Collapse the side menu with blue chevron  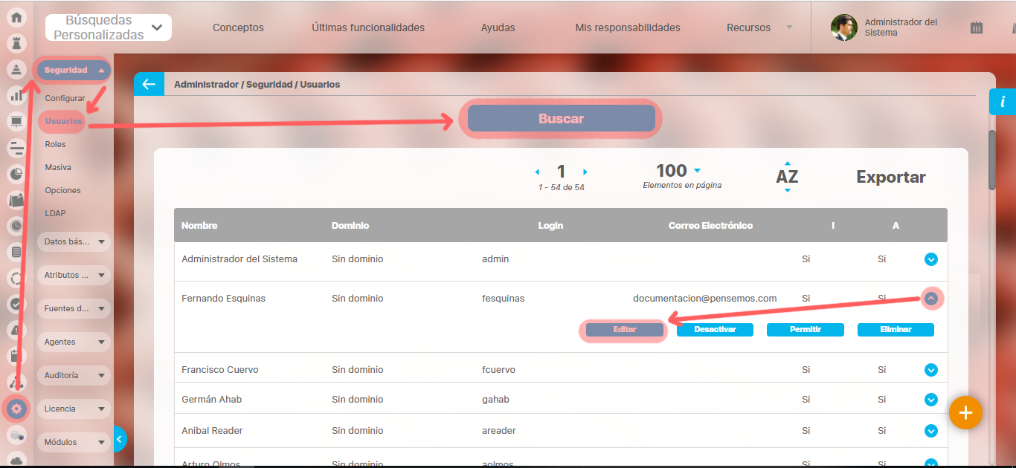tap(119, 439)
